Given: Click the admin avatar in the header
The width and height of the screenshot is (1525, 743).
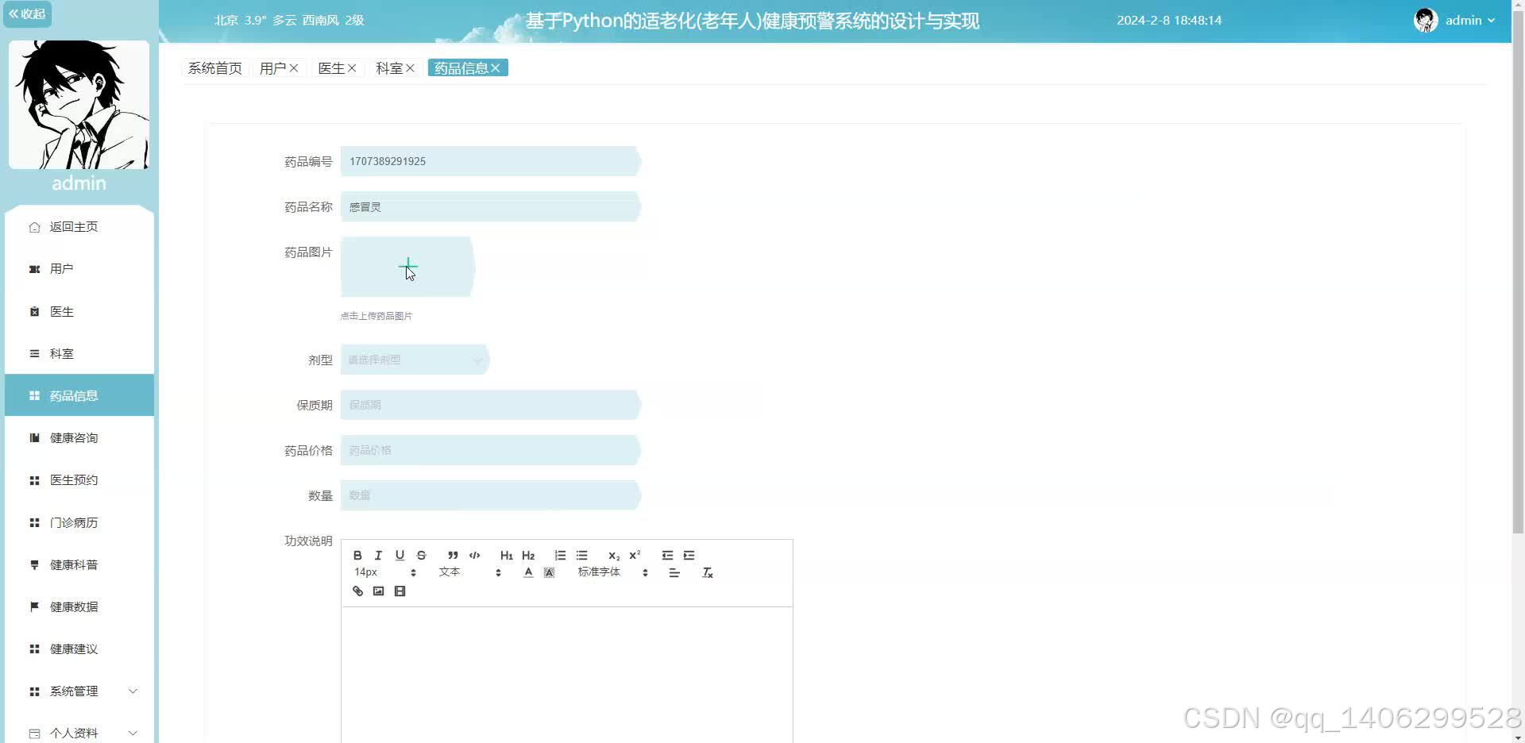Looking at the screenshot, I should [1426, 21].
